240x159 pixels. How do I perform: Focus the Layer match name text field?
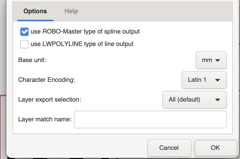150,120
